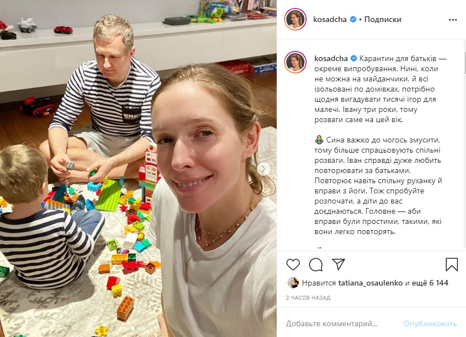The width and height of the screenshot is (466, 337).
Task: Click the small avatar of the liker tatiana_osaulenko
Action: [x=293, y=283]
